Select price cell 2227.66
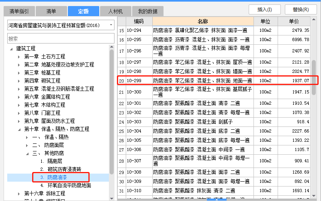Image resolution: width=321 pixels, height=201 pixels. pos(294,131)
